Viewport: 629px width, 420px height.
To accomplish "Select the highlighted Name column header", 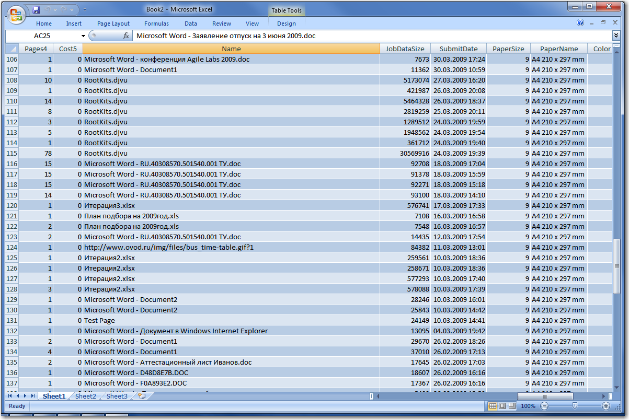I will coord(232,49).
